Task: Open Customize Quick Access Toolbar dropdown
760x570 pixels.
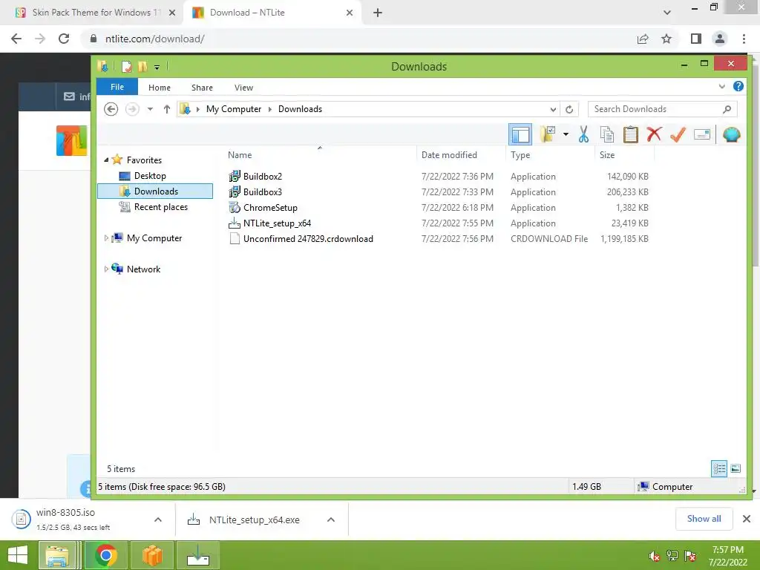Action: (157, 68)
